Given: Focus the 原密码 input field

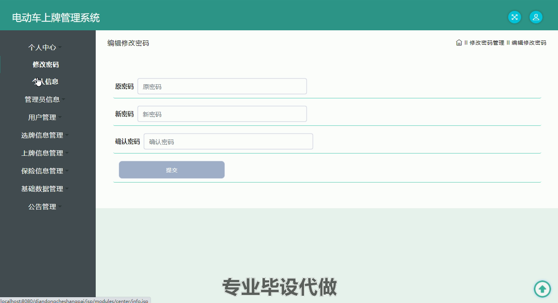Looking at the screenshot, I should pyautogui.click(x=222, y=86).
